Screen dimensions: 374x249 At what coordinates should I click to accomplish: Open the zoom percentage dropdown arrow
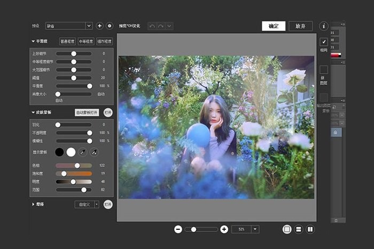(x=255, y=229)
